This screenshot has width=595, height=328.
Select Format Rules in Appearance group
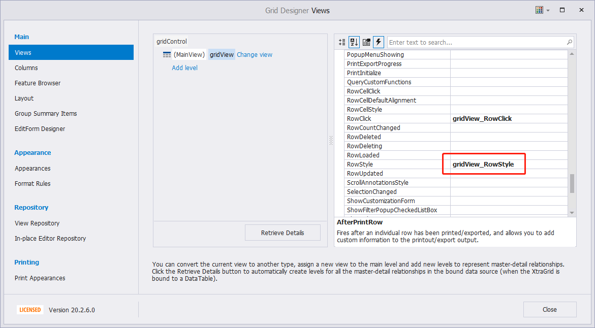(x=33, y=184)
